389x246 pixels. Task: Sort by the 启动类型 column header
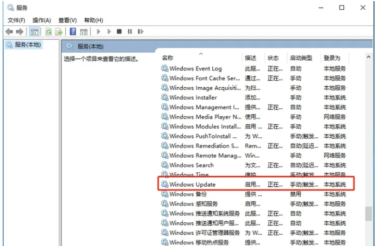click(301, 58)
